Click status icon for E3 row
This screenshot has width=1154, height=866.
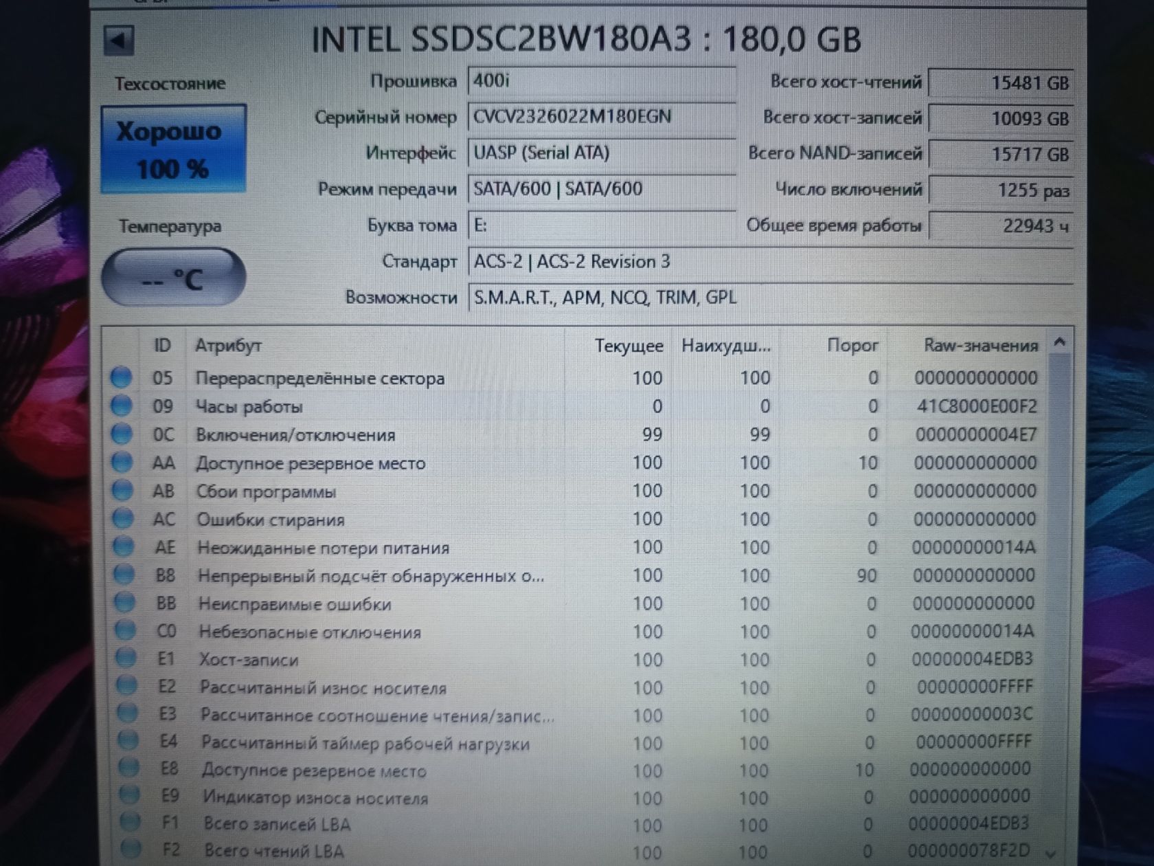point(128,713)
